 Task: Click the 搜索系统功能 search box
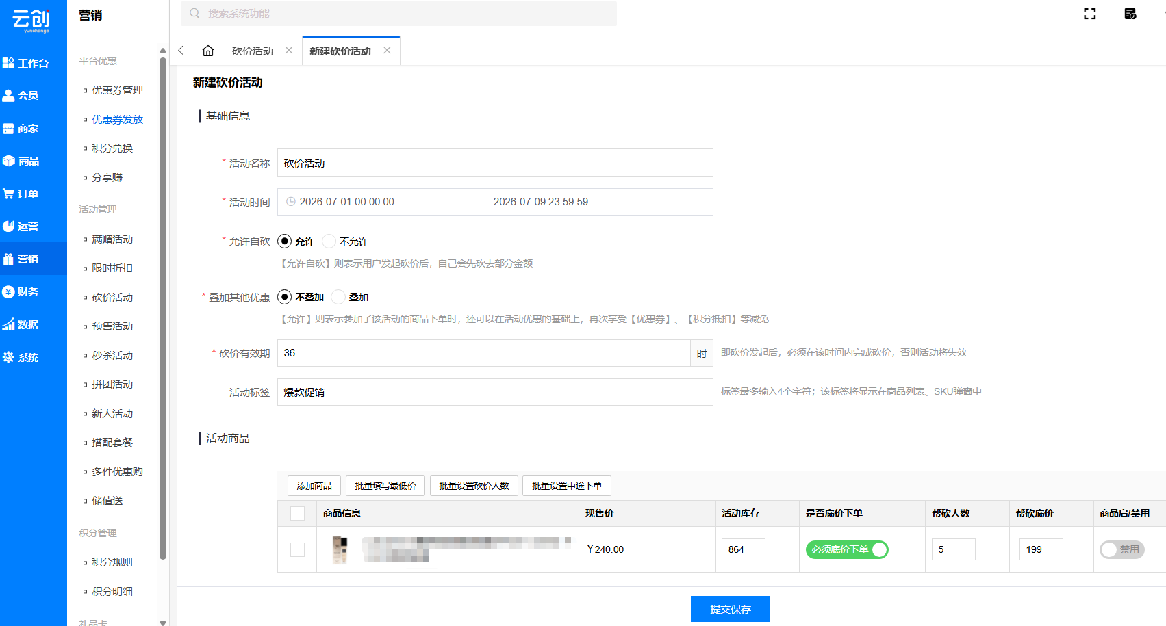398,13
